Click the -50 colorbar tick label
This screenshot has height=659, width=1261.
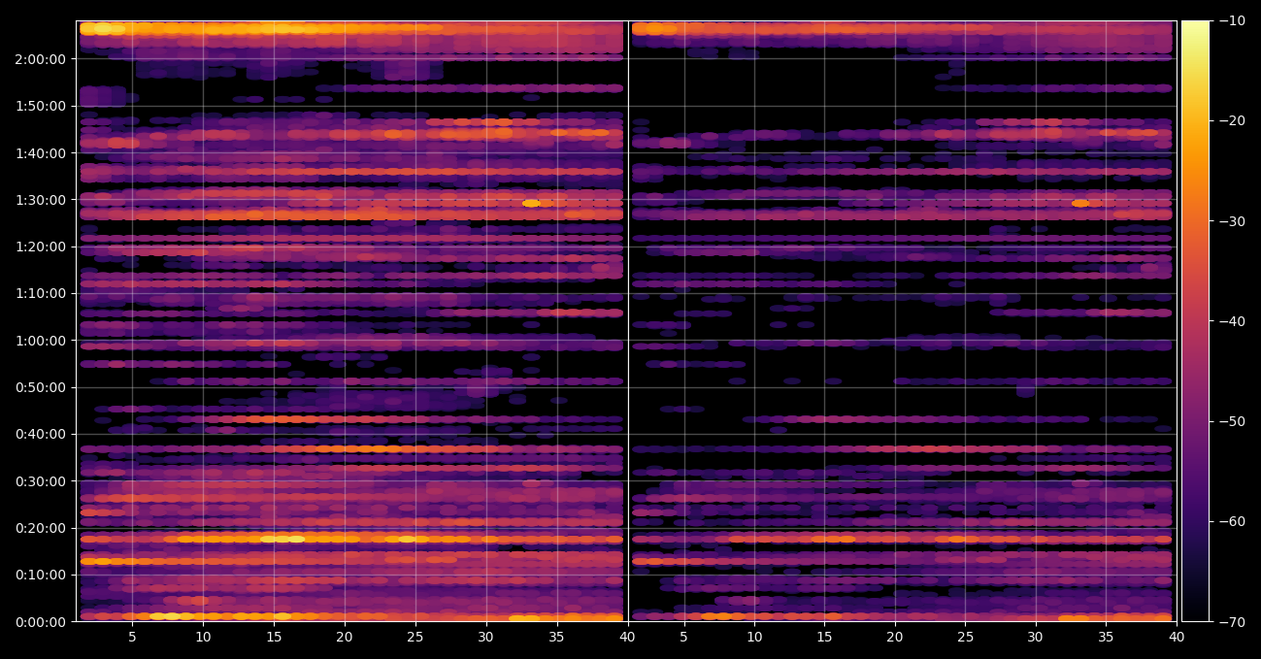pyautogui.click(x=1232, y=421)
